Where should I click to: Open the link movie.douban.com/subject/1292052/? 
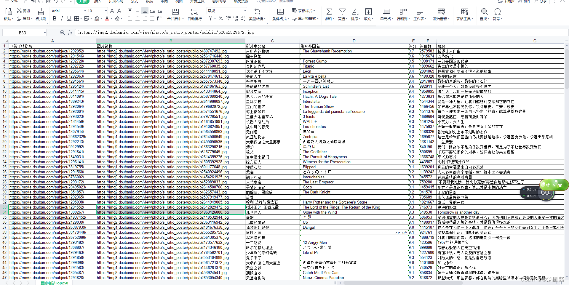click(47, 51)
